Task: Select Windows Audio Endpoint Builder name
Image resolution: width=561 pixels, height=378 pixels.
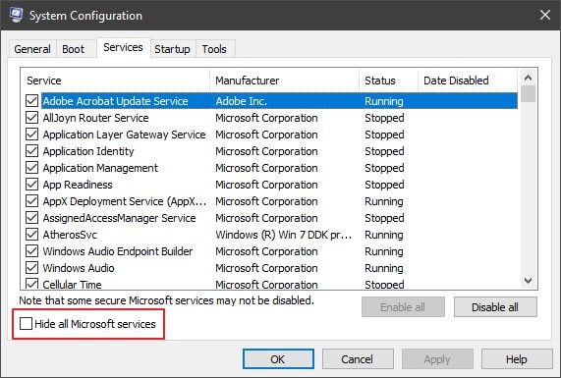Action: pyautogui.click(x=118, y=251)
